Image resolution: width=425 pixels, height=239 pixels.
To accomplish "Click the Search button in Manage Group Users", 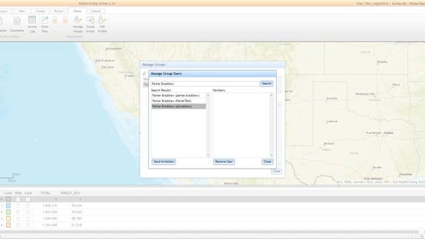I will (x=266, y=84).
